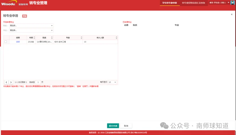
Task: Open the 专业 dropdown filter
Action: point(31,30)
